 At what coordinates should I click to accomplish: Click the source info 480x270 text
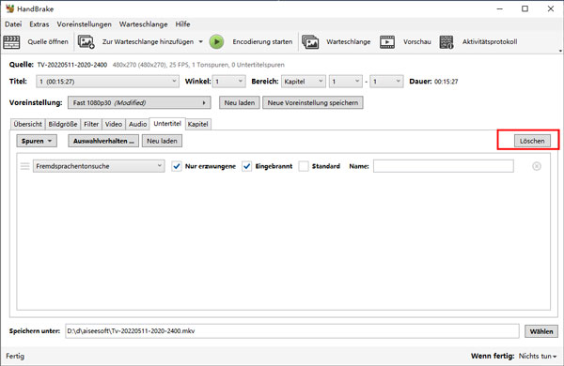click(198, 65)
